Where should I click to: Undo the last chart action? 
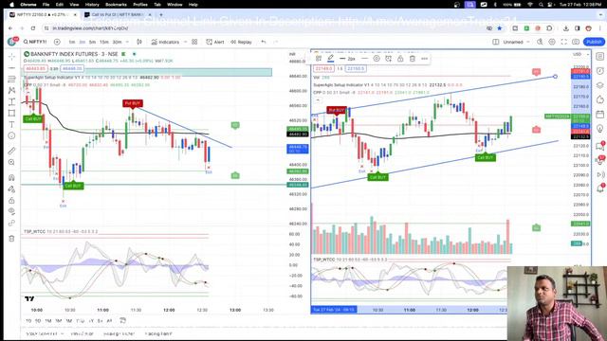pos(264,42)
